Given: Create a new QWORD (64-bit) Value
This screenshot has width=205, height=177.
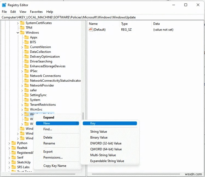Looking at the screenshot, I should (110, 149).
